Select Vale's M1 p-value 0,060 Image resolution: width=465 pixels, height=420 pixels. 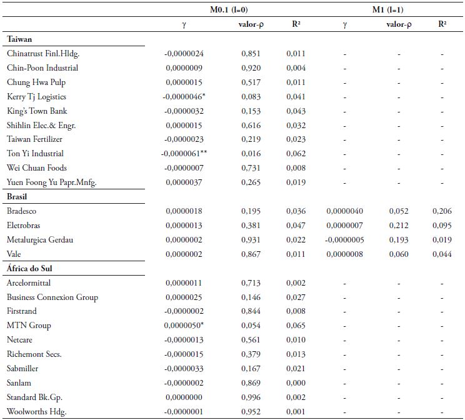pos(399,254)
